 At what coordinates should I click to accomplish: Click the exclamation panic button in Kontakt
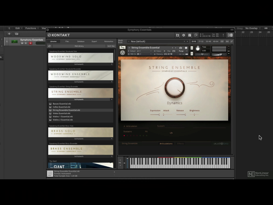pyautogui.click(x=223, y=35)
